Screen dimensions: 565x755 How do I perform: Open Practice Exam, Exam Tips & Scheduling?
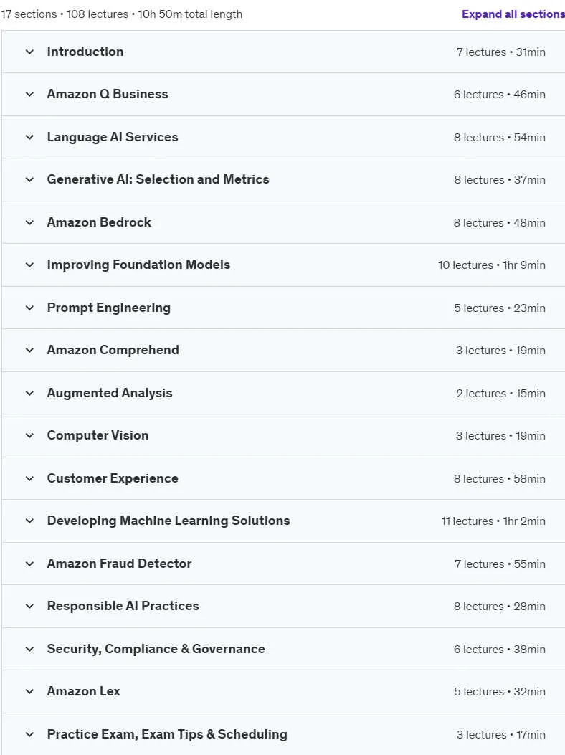click(x=167, y=734)
